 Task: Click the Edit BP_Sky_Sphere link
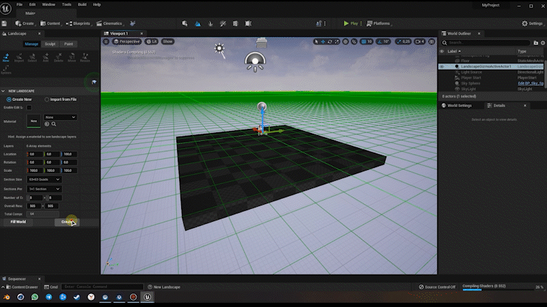pyautogui.click(x=531, y=83)
